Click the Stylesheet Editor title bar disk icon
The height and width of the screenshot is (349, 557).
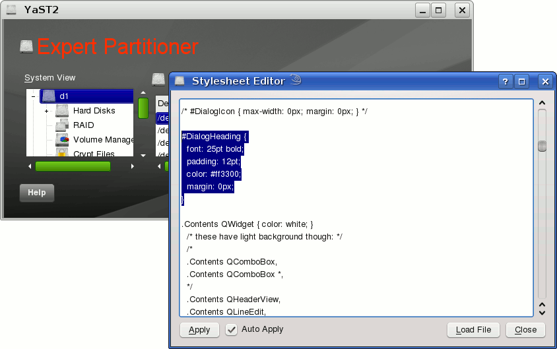(180, 81)
